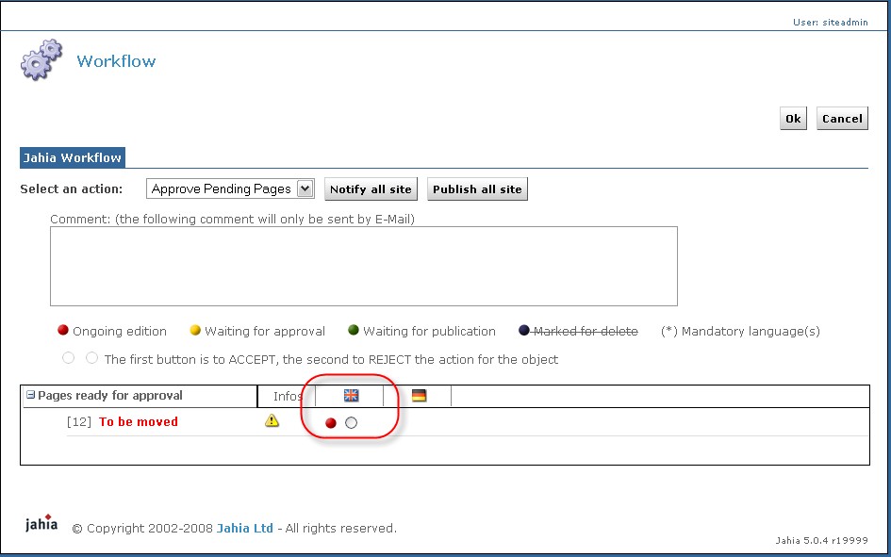The image size is (891, 557).
Task: Click the Cancel button
Action: coord(842,119)
